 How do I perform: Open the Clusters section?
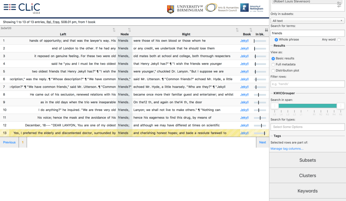(307, 176)
